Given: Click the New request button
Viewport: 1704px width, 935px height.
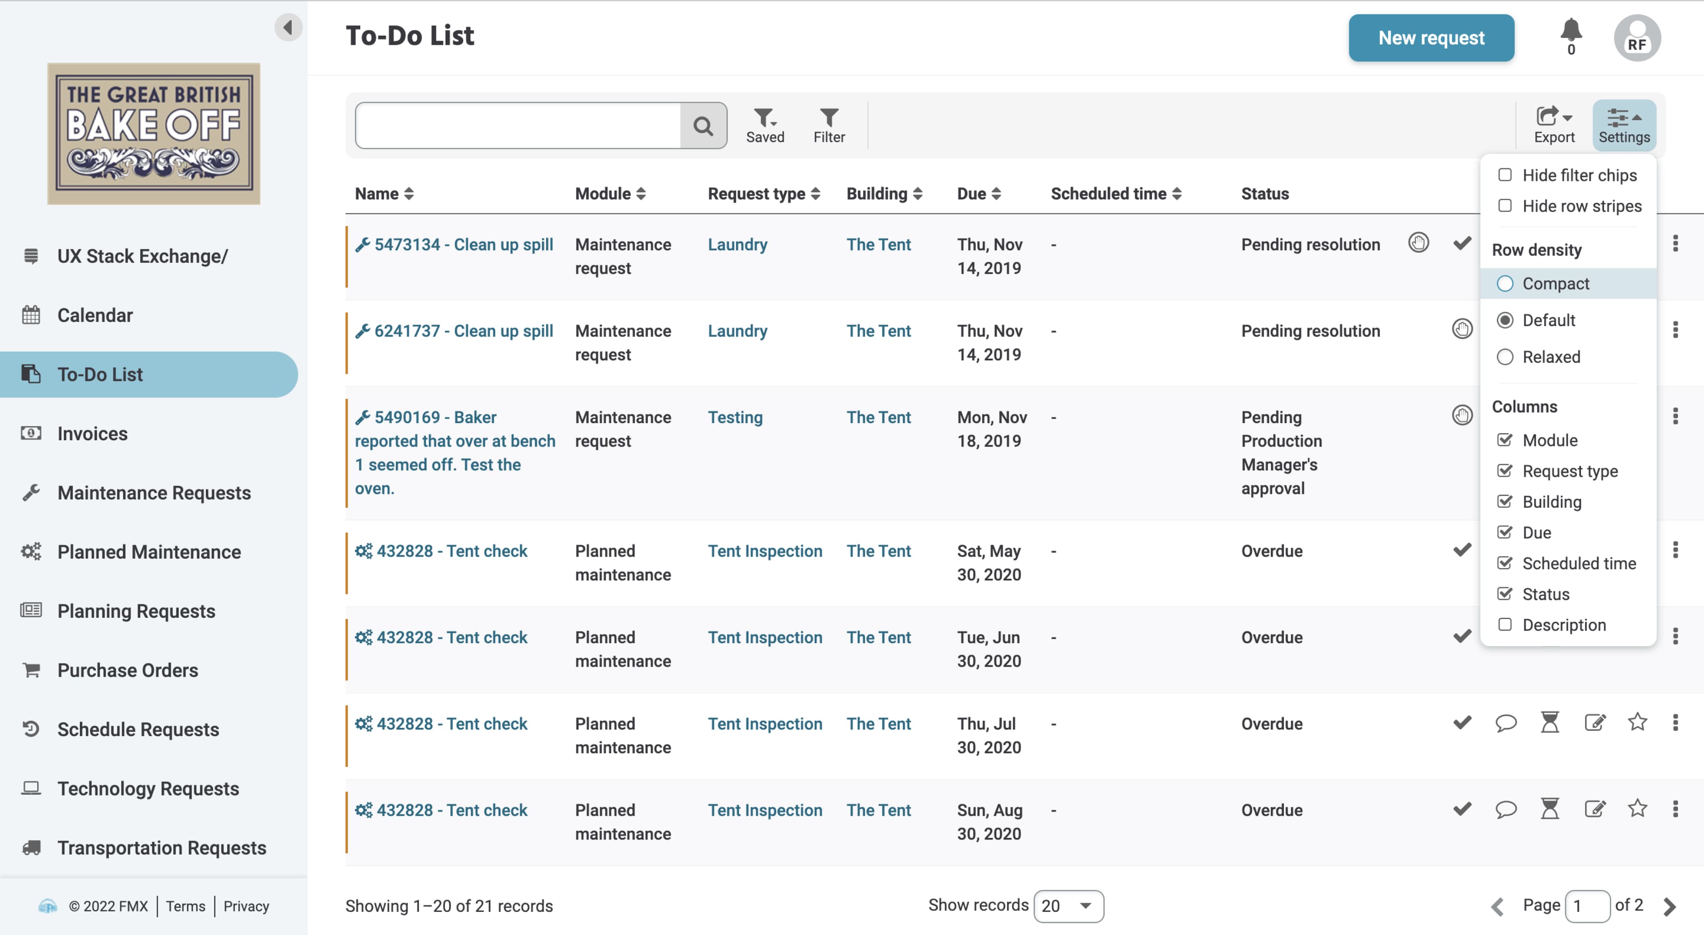Looking at the screenshot, I should click(x=1431, y=38).
